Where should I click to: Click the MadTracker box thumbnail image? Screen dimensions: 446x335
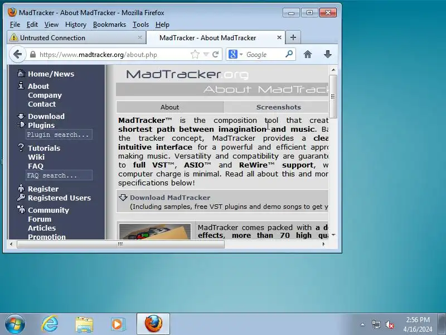[155, 232]
